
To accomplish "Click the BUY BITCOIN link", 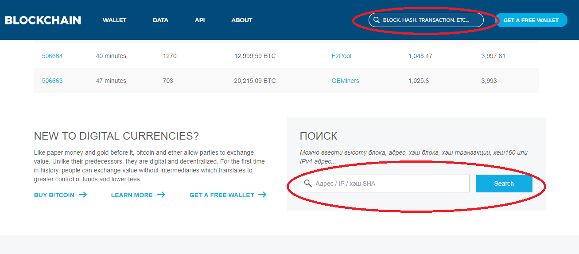I will (54, 195).
